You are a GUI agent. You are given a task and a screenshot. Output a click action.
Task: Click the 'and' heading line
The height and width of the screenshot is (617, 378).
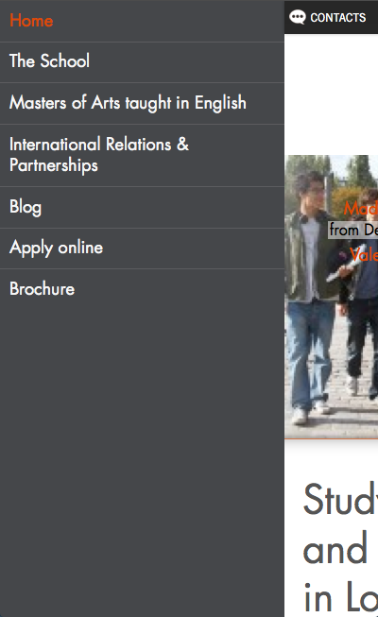[335, 549]
